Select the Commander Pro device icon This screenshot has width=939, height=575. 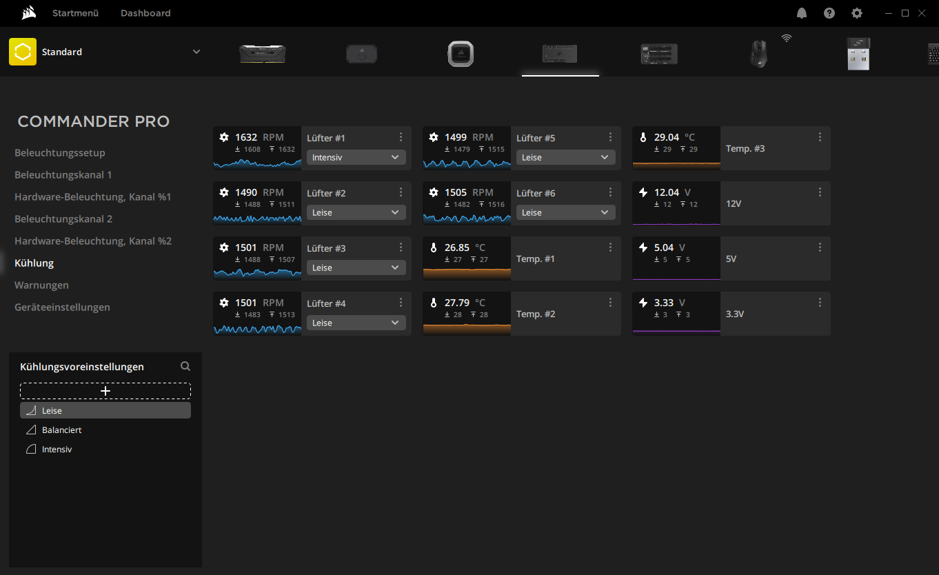560,54
